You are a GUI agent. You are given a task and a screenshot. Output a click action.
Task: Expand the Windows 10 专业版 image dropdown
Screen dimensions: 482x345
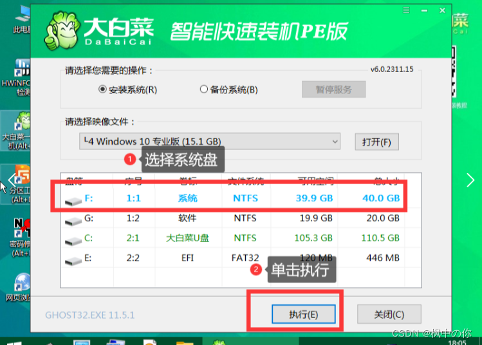[x=210, y=142]
